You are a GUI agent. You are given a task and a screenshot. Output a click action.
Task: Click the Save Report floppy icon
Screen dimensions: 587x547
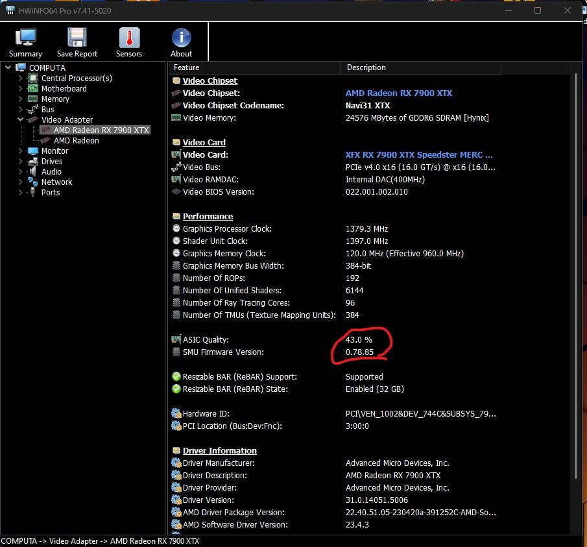coord(77,38)
